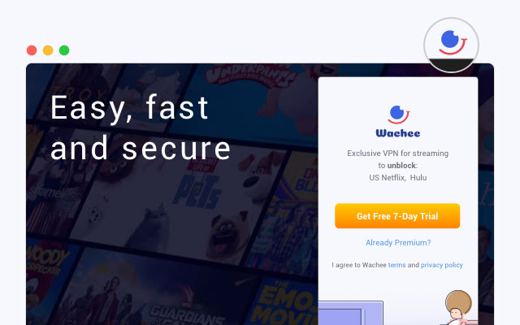Click the yellow minimize window dot
The height and width of the screenshot is (325, 520).
pyautogui.click(x=48, y=50)
